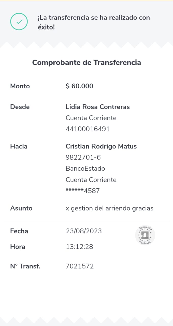The width and height of the screenshot is (173, 326).
Task: Tap the recipient RUT 9822701-6
Action: tap(83, 157)
